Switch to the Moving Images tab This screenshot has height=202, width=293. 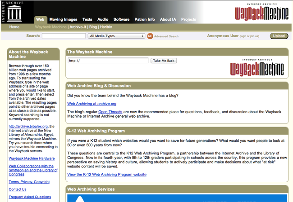click(63, 19)
